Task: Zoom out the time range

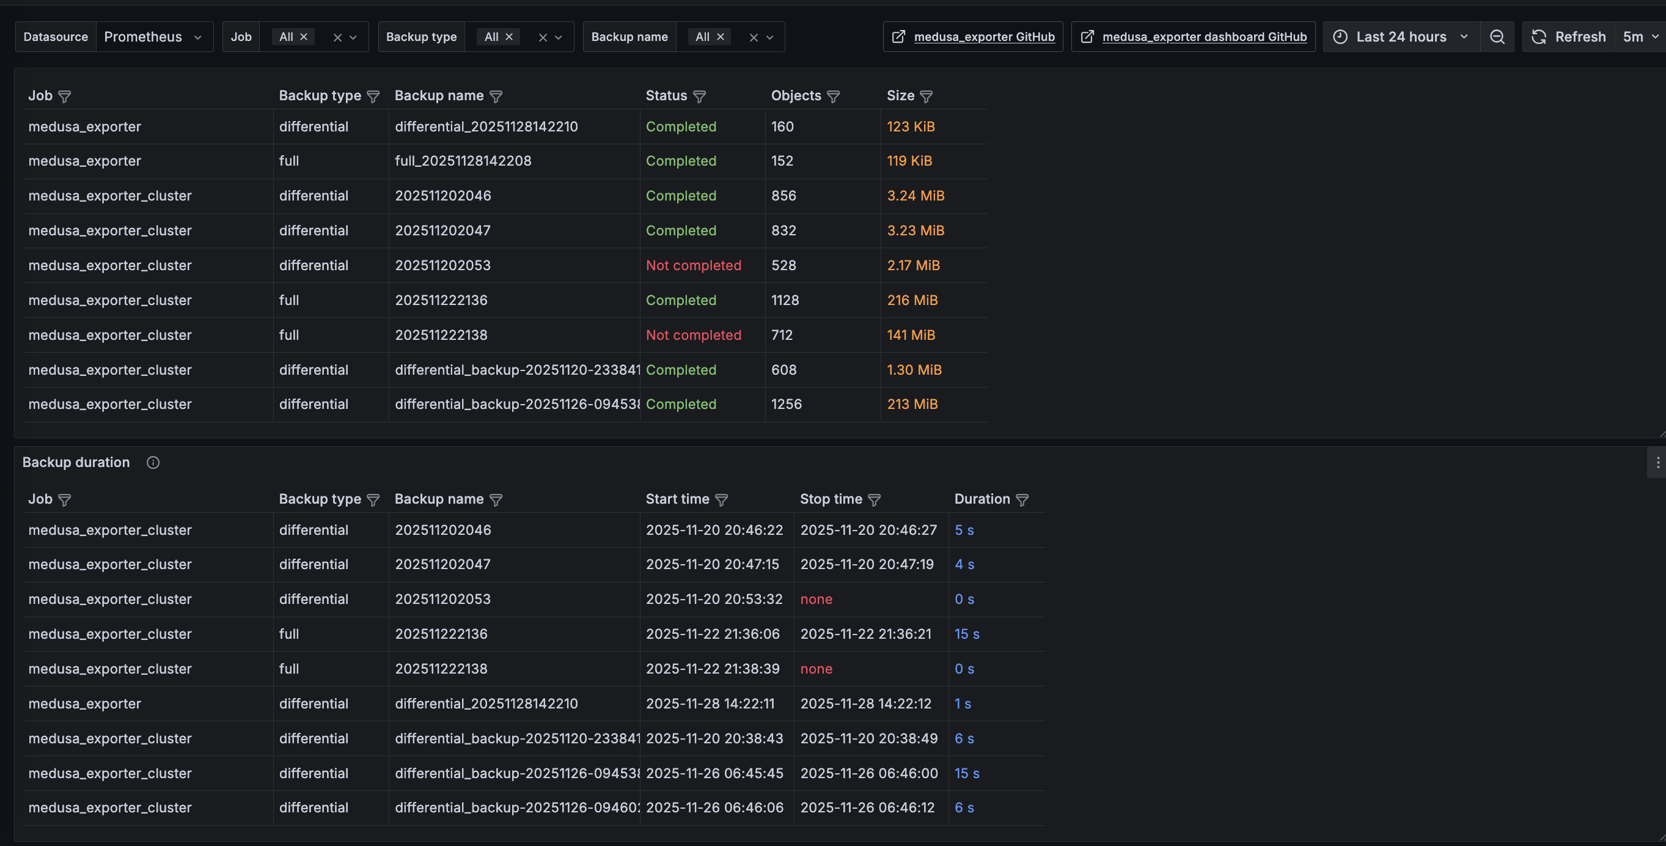Action: coord(1497,37)
